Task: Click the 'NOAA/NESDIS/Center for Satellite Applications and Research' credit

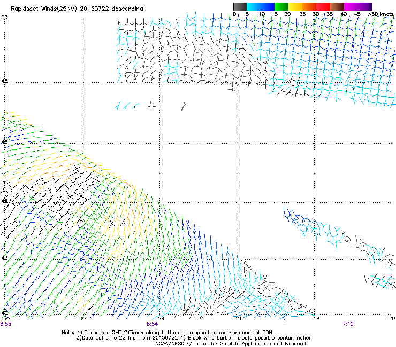Action: (231, 344)
